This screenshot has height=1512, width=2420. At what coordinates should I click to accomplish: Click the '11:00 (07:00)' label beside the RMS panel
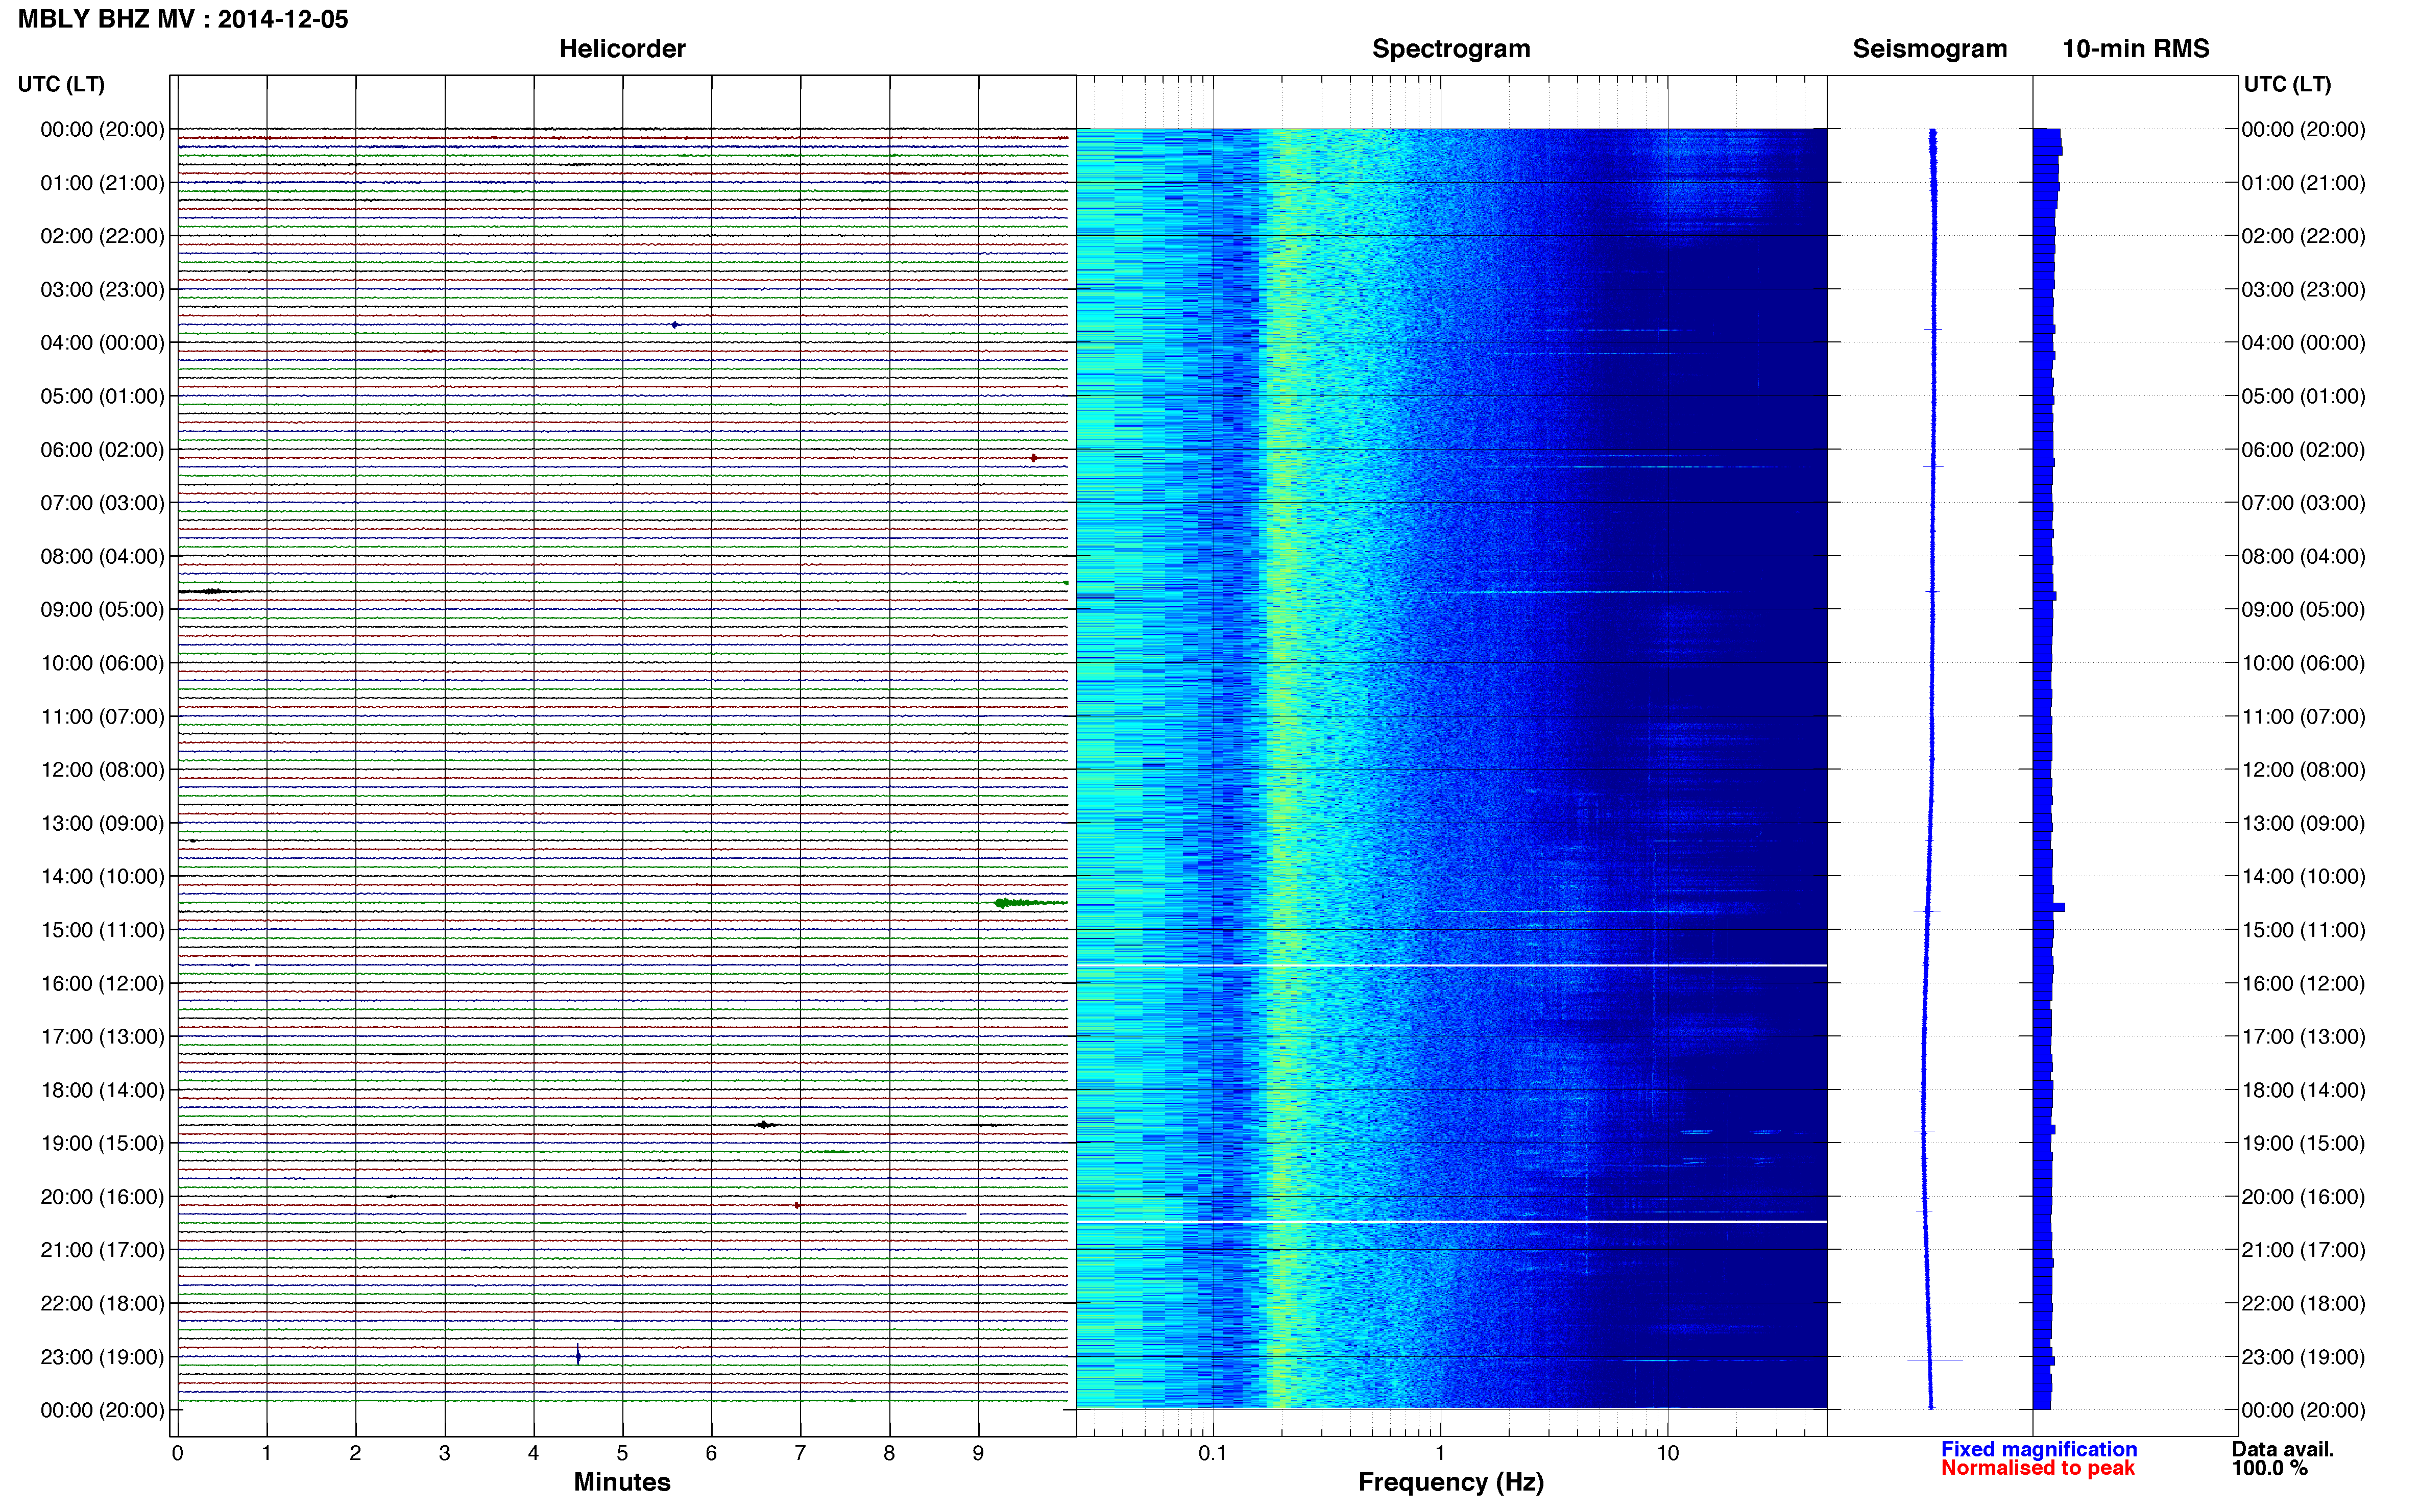tap(2303, 717)
